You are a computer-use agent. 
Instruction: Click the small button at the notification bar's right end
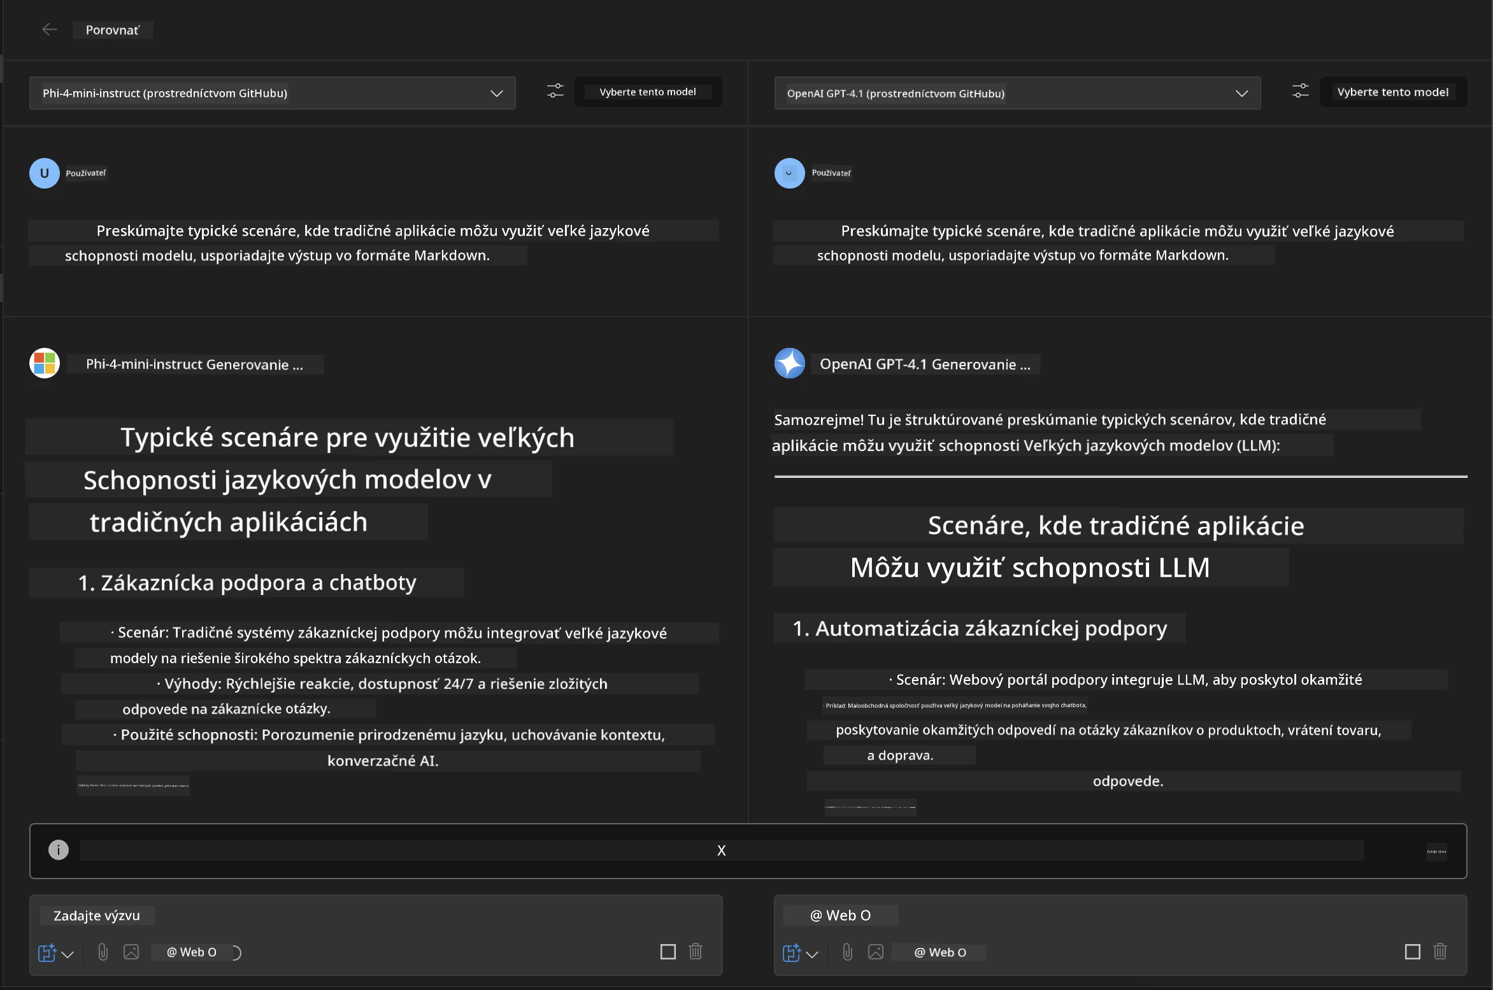(1436, 851)
